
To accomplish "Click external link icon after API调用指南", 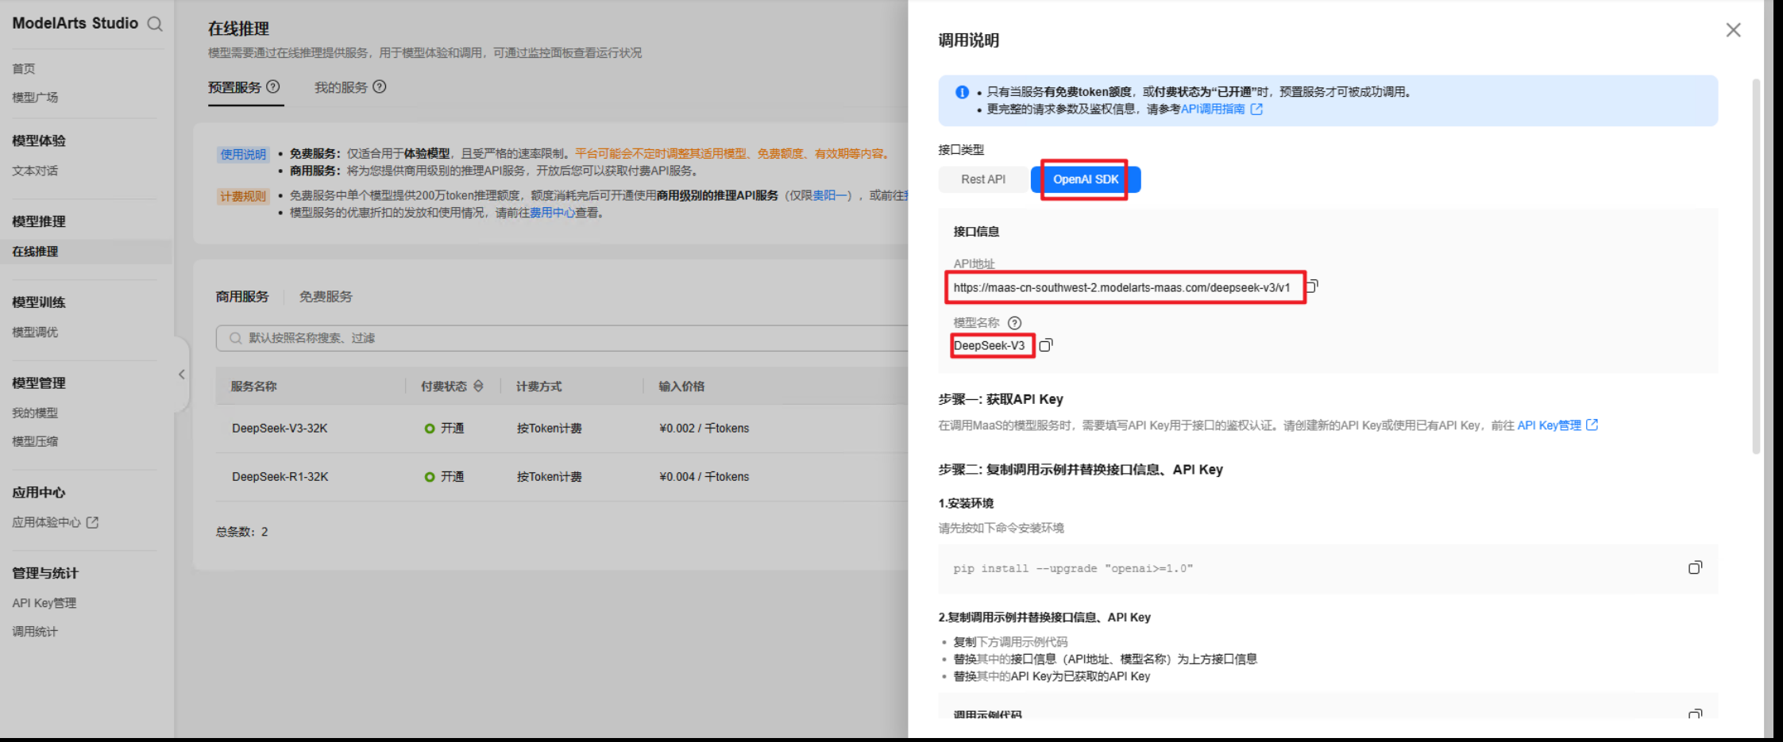I will (1256, 109).
